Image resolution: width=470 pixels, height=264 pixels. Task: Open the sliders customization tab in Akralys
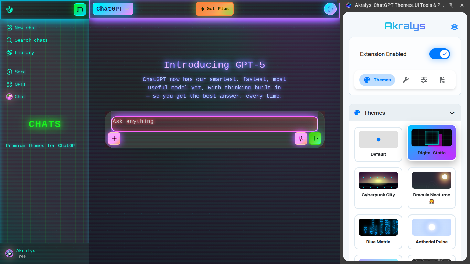click(x=424, y=80)
